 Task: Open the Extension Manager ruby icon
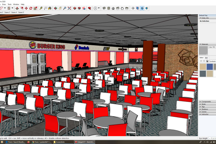pyautogui.click(x=89, y=8)
